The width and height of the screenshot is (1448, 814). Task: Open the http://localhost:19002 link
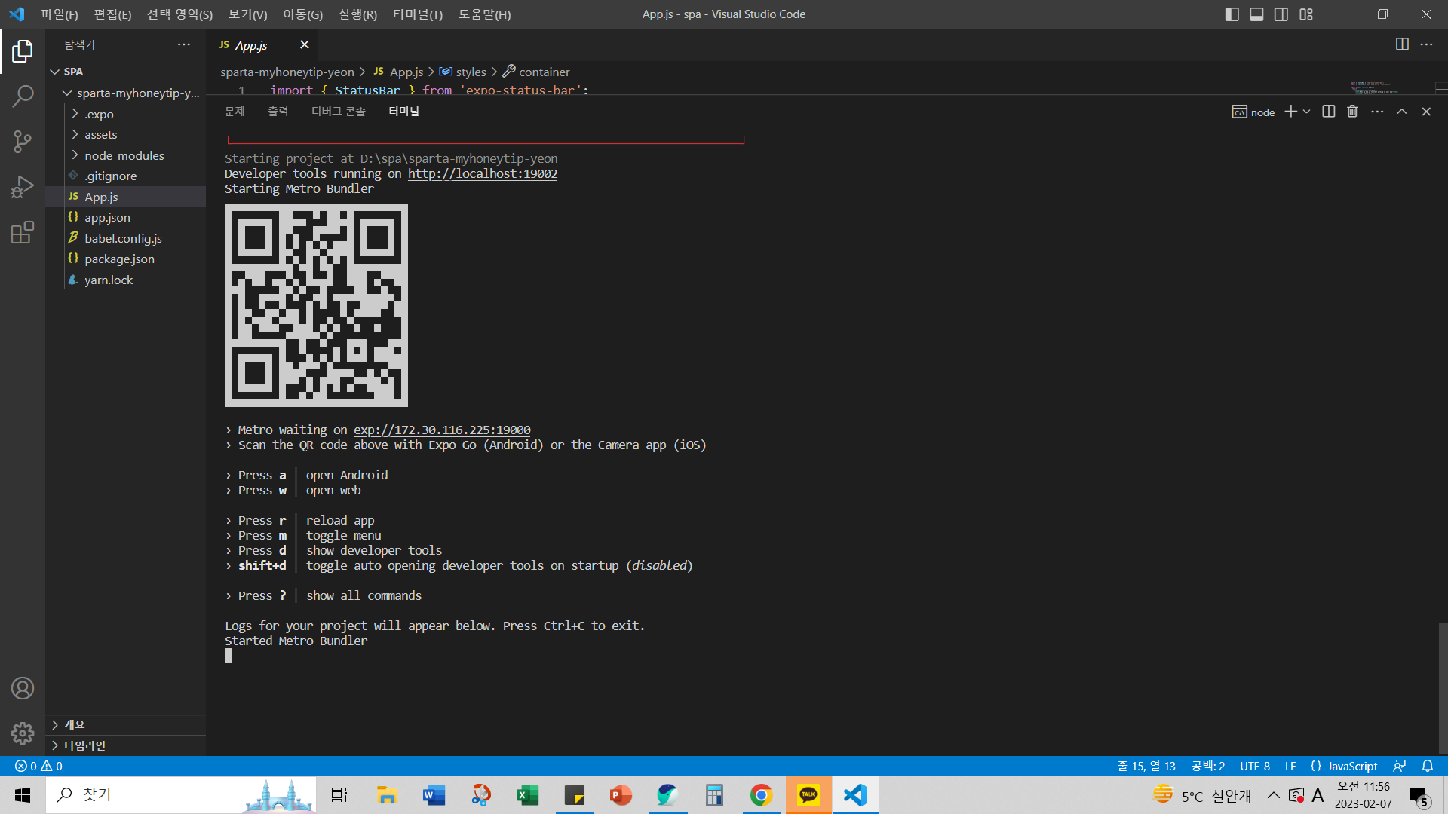(x=483, y=173)
